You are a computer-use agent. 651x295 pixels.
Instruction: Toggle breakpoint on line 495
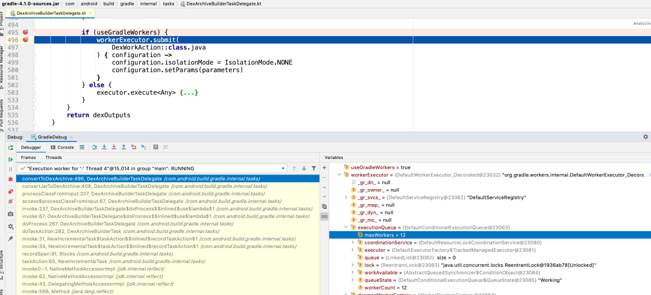tap(26, 32)
